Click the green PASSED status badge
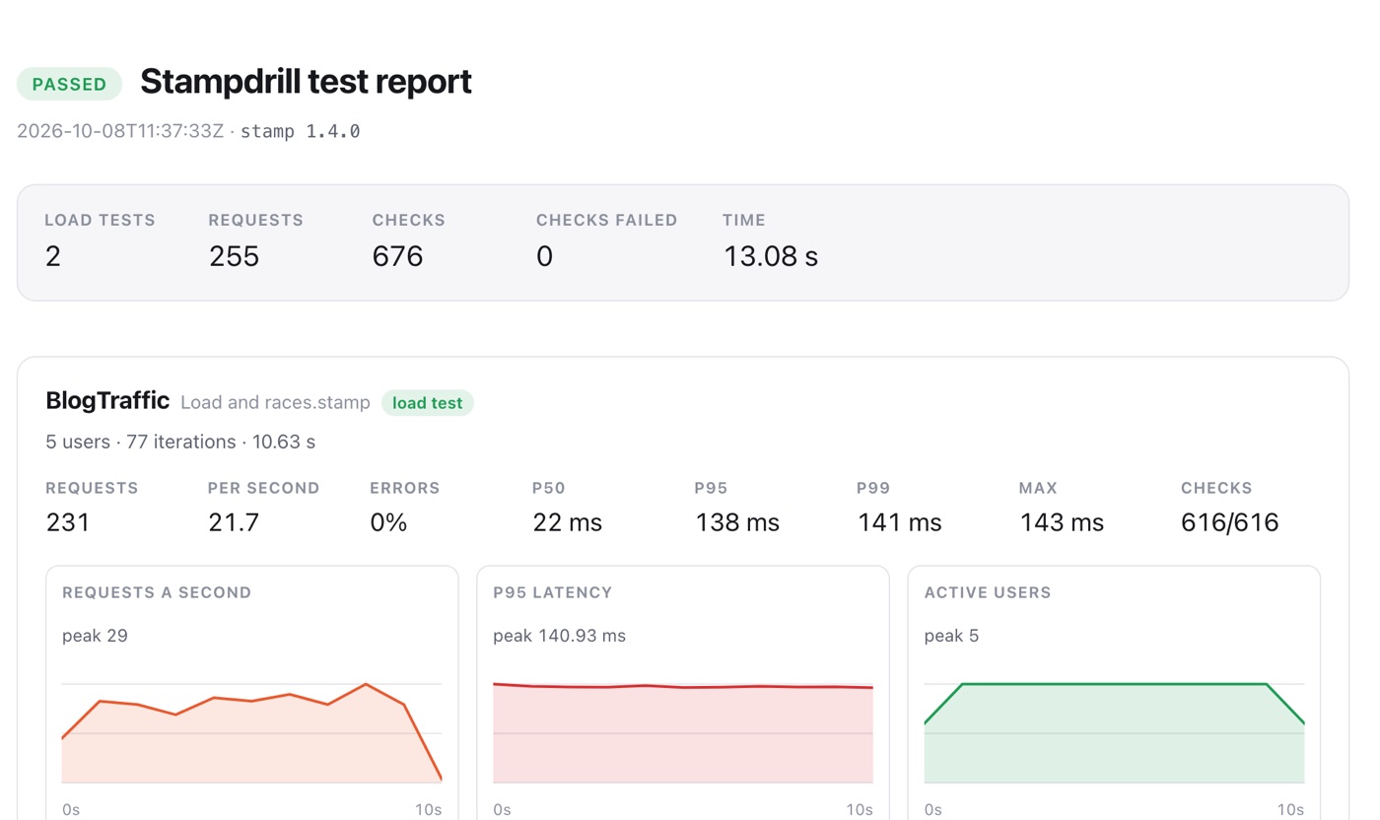 point(69,84)
